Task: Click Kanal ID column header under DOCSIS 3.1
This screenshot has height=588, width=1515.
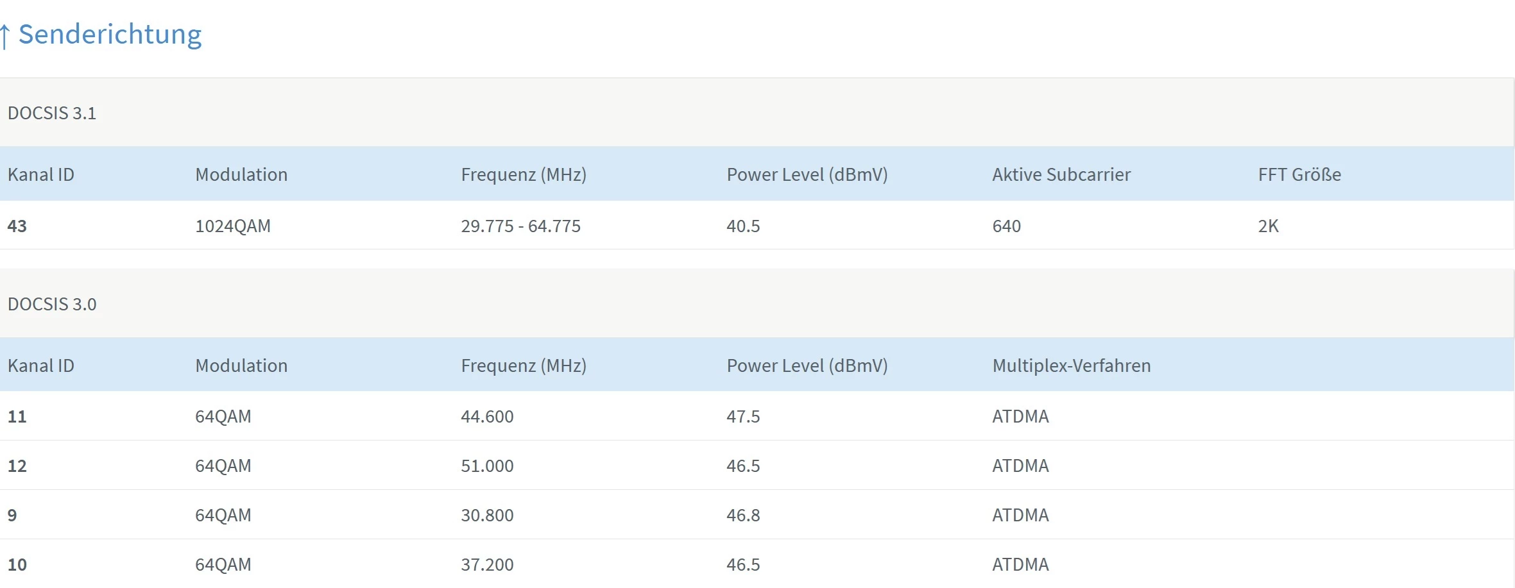Action: coord(41,175)
